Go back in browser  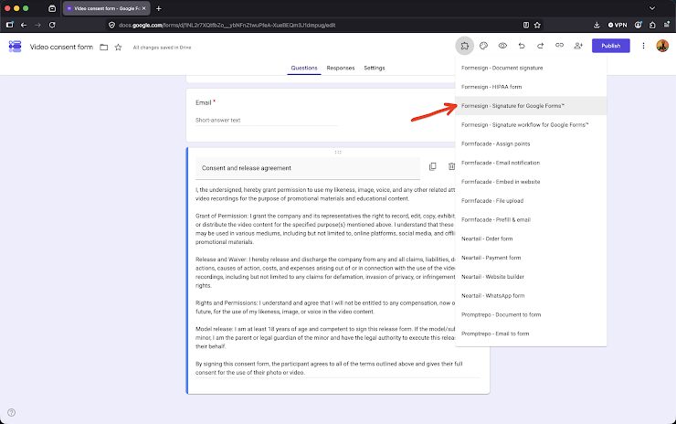click(x=24, y=25)
